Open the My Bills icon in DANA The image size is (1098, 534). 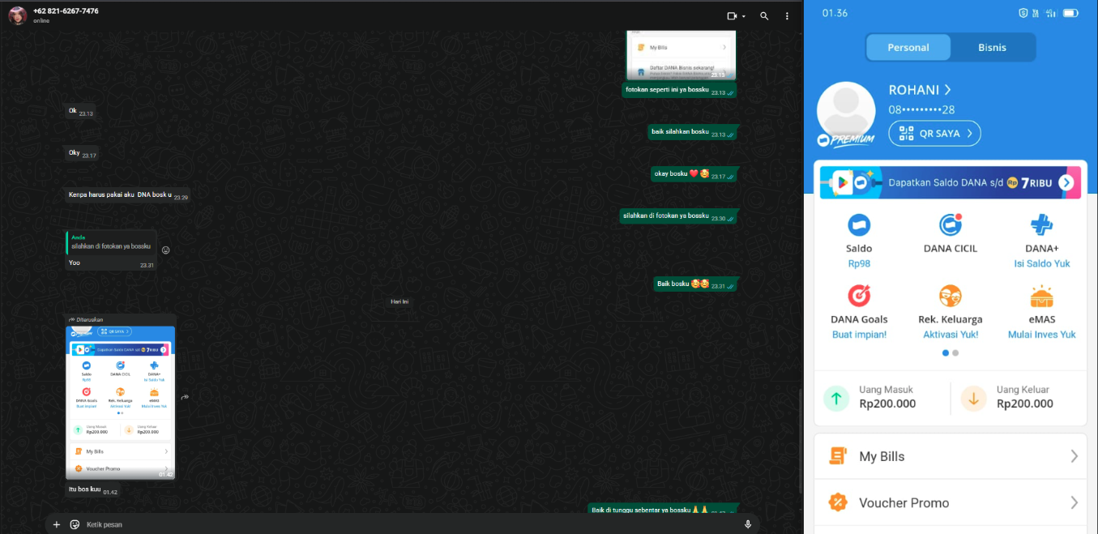[838, 456]
